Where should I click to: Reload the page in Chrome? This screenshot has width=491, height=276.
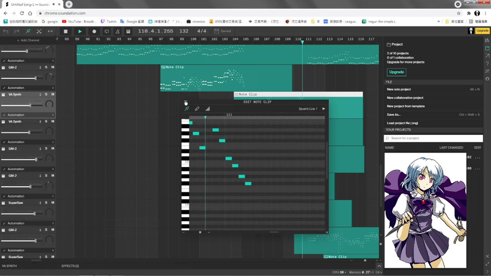21,13
